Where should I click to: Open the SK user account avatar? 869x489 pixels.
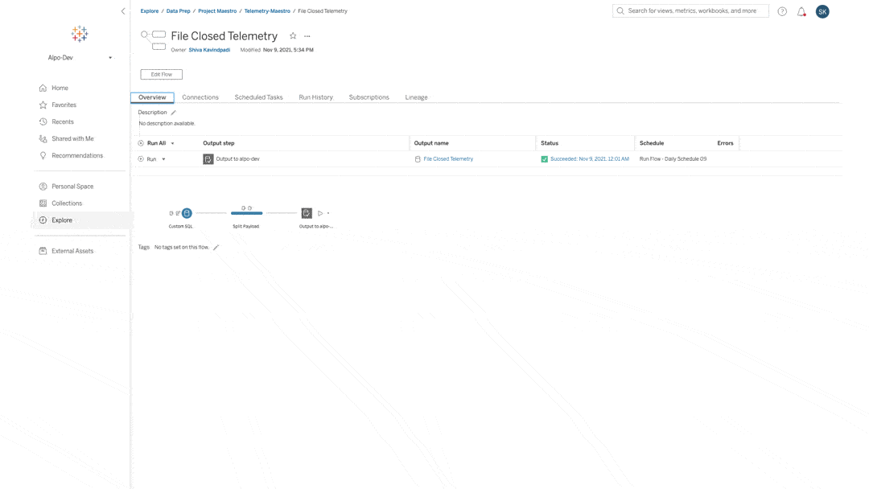(822, 11)
